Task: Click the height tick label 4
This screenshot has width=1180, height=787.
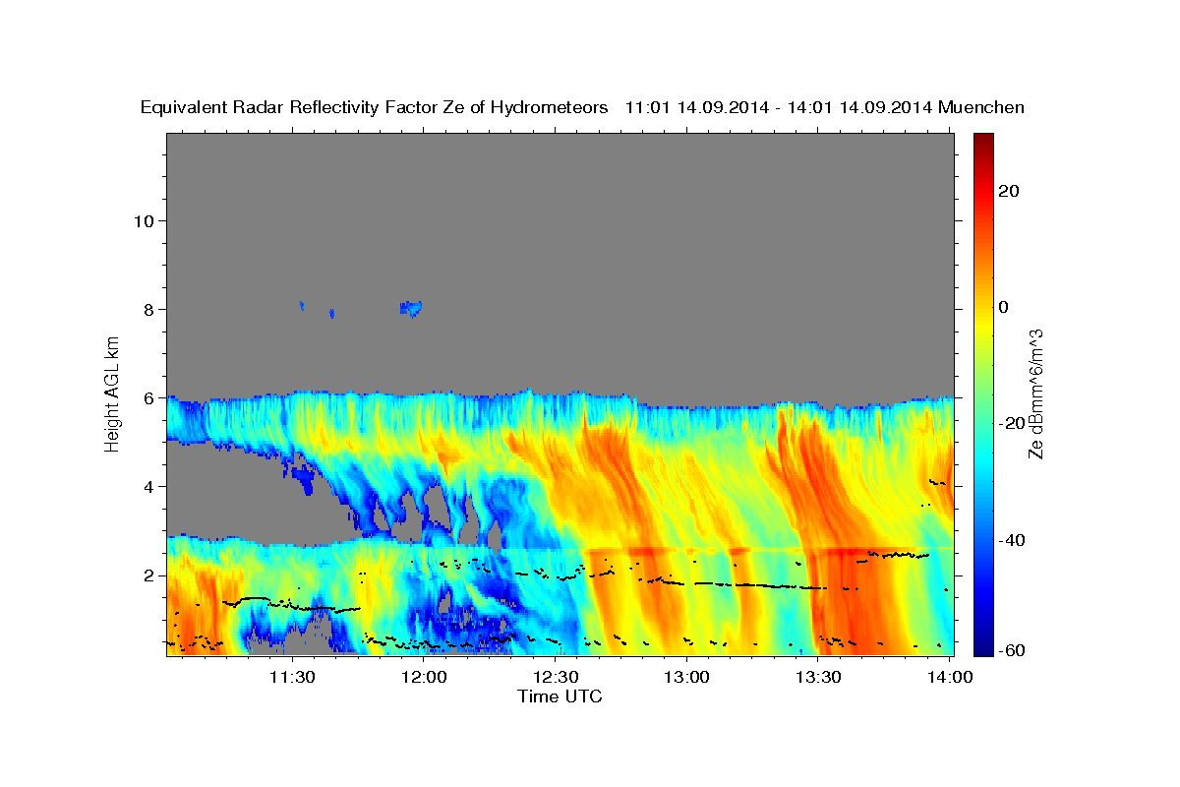Action: click(149, 486)
